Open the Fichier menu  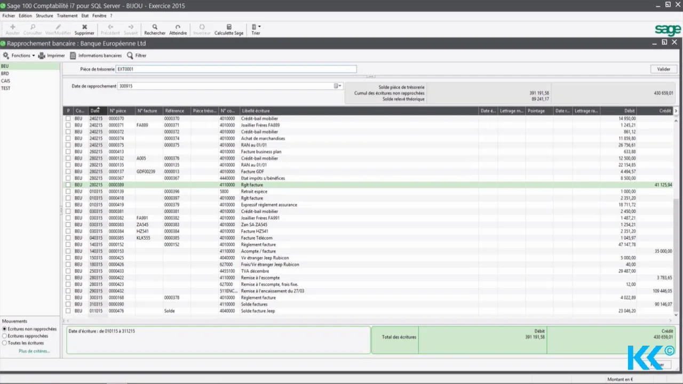click(9, 16)
